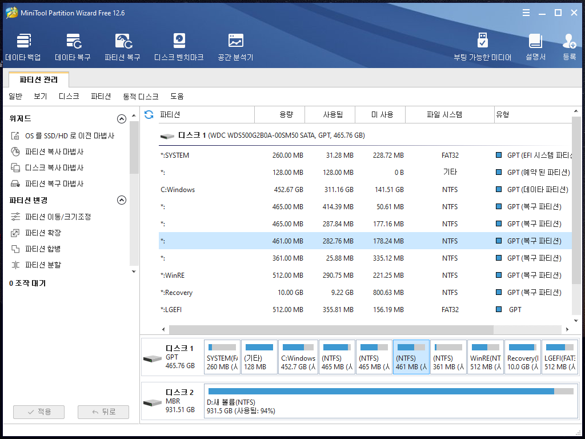
Task: Sort by the 유형 column header
Action: coord(533,114)
